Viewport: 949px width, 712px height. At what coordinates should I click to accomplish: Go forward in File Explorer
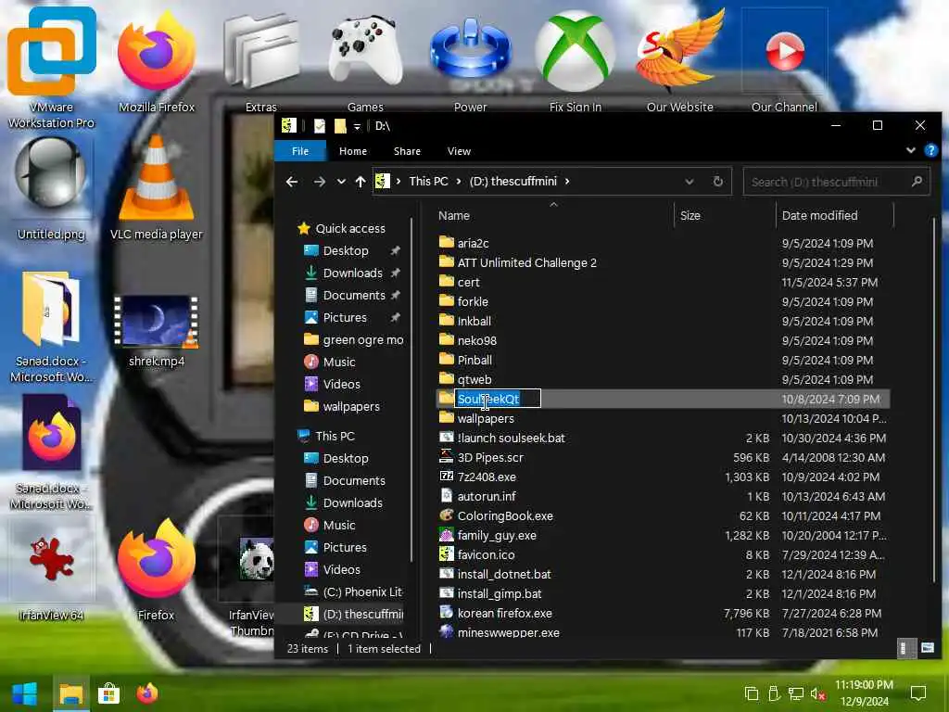tap(319, 182)
